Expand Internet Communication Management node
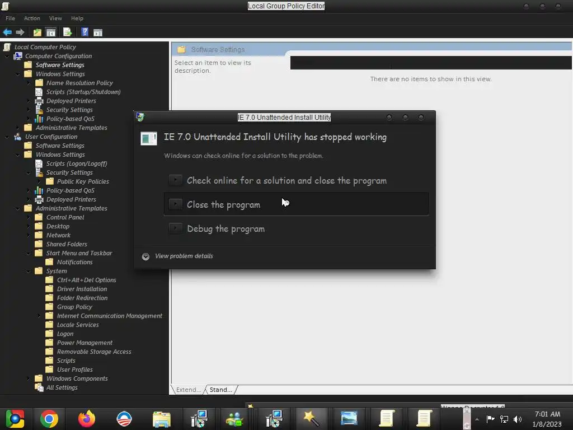Image resolution: width=573 pixels, height=430 pixels. click(x=39, y=316)
